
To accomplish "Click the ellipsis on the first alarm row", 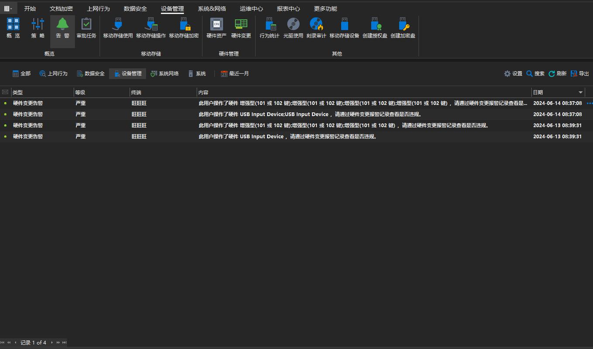I will [590, 103].
